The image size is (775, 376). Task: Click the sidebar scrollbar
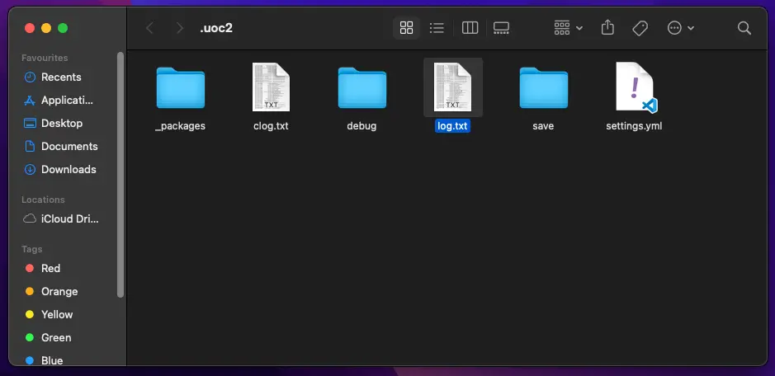(121, 175)
